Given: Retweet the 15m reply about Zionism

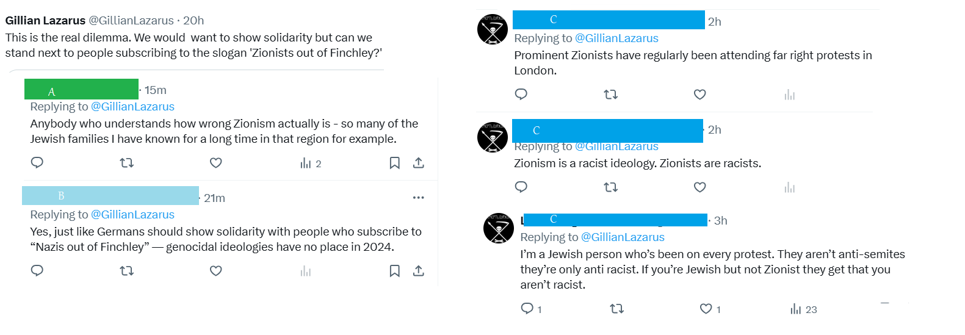Looking at the screenshot, I should [x=126, y=163].
